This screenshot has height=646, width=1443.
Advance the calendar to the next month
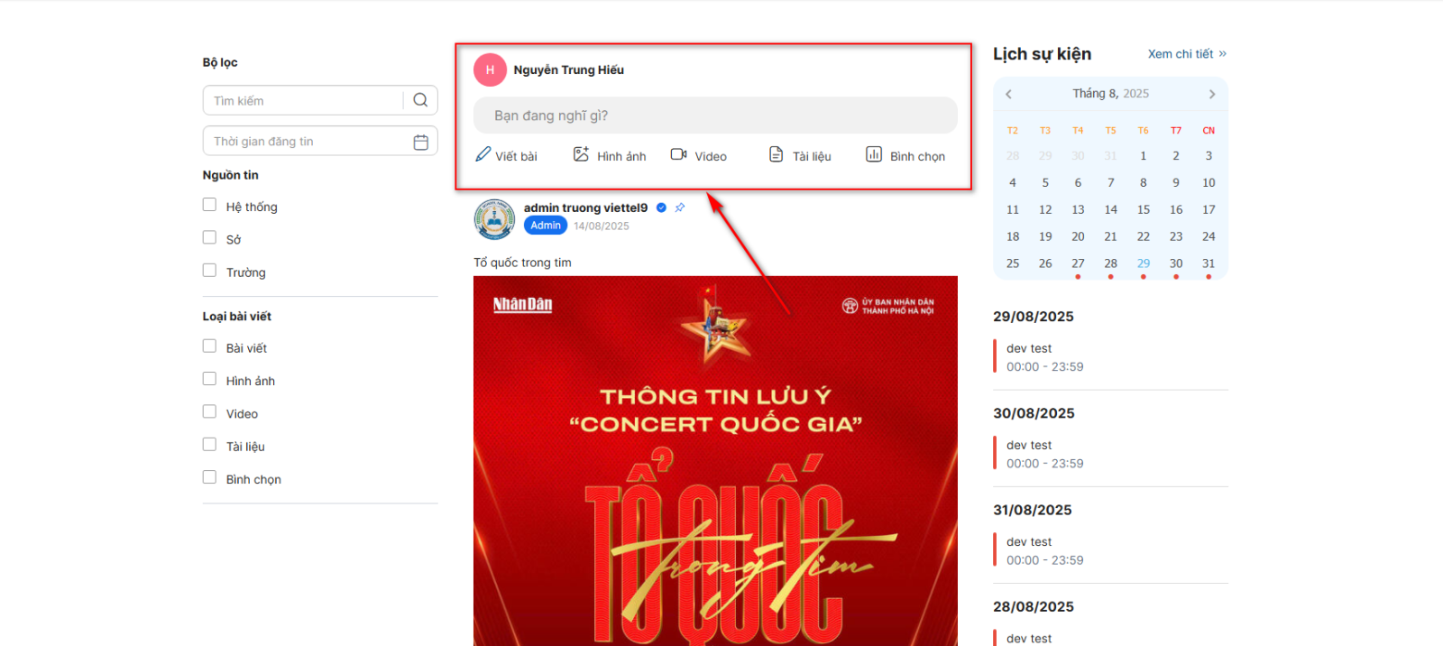1212,94
